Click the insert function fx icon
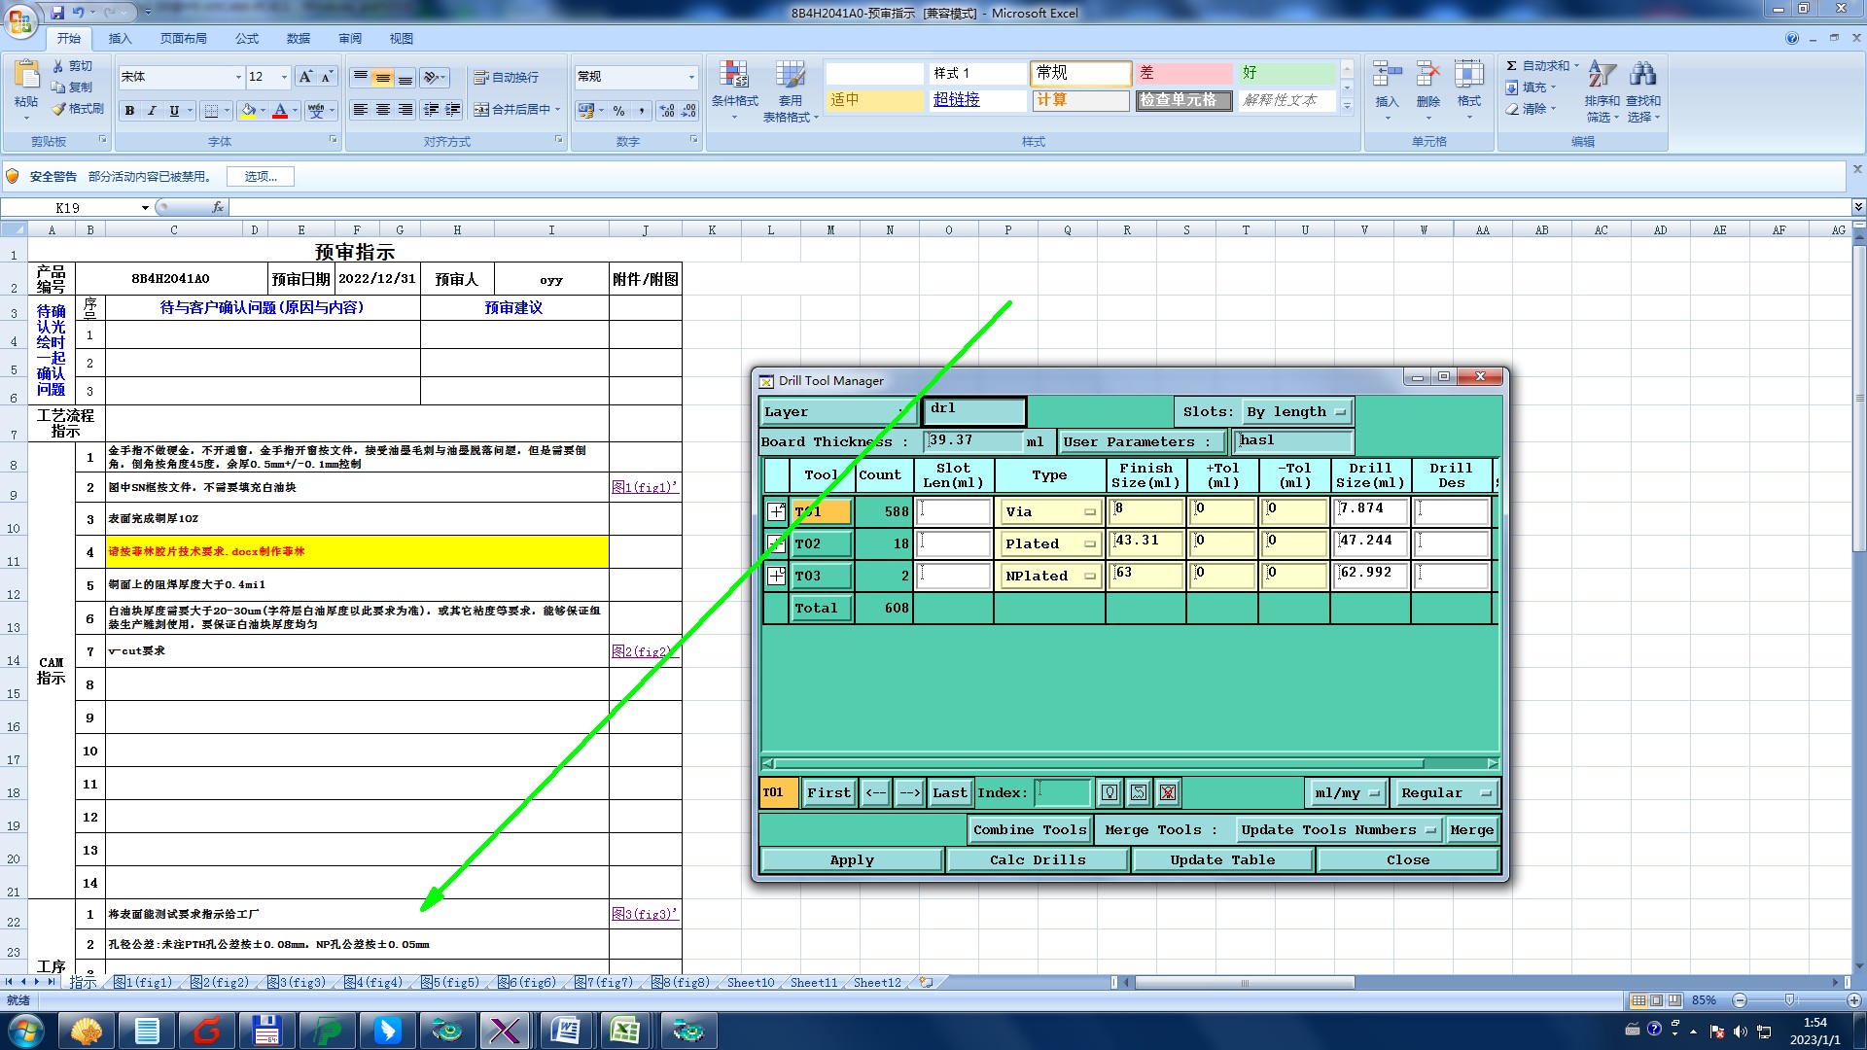This screenshot has width=1867, height=1050. pos(218,207)
